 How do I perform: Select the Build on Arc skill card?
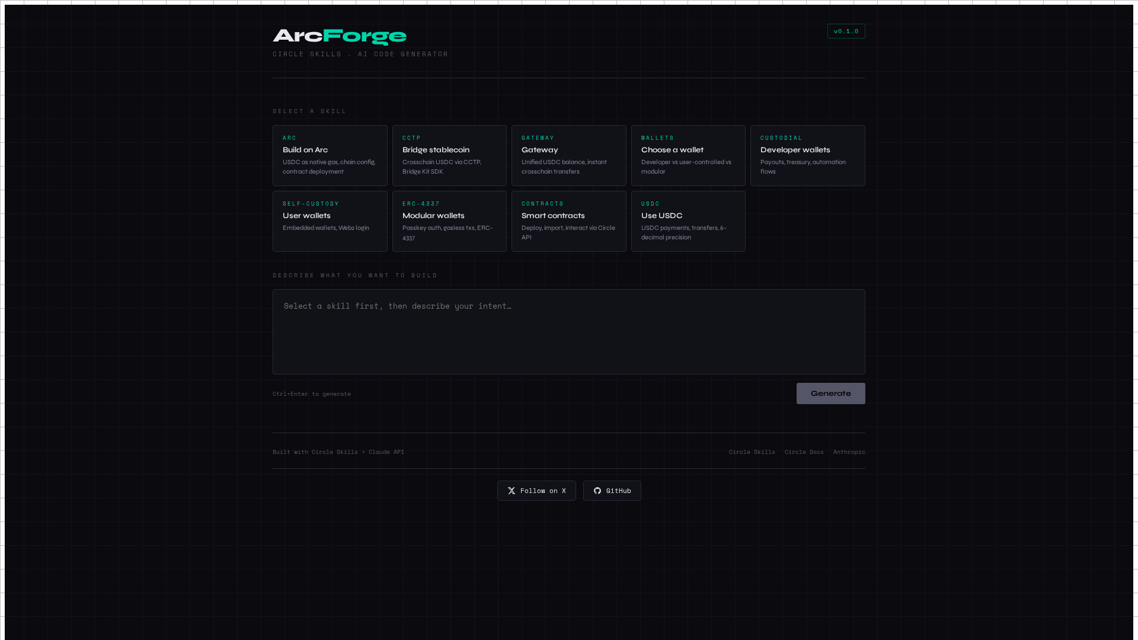(330, 155)
